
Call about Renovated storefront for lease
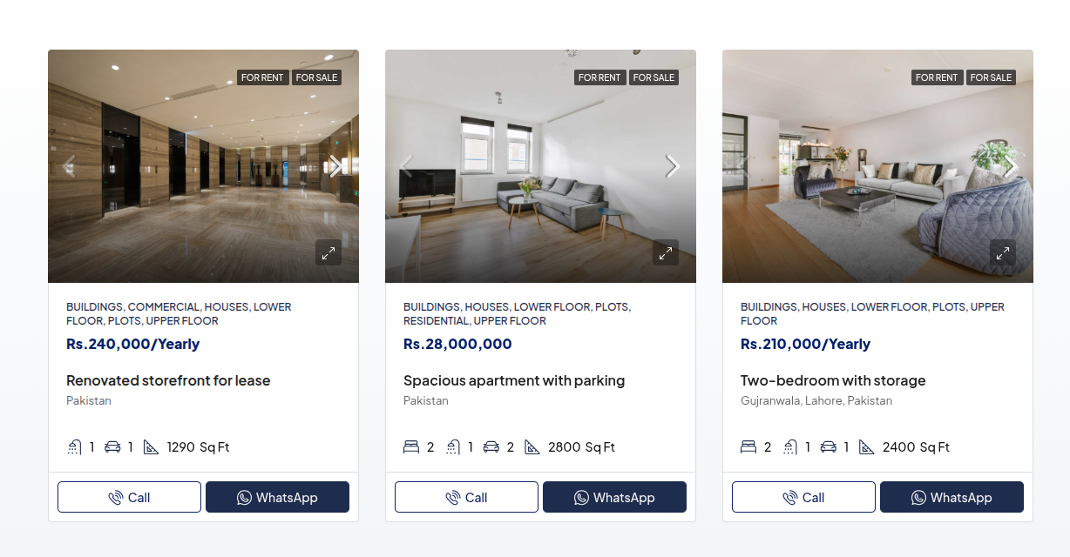129,497
